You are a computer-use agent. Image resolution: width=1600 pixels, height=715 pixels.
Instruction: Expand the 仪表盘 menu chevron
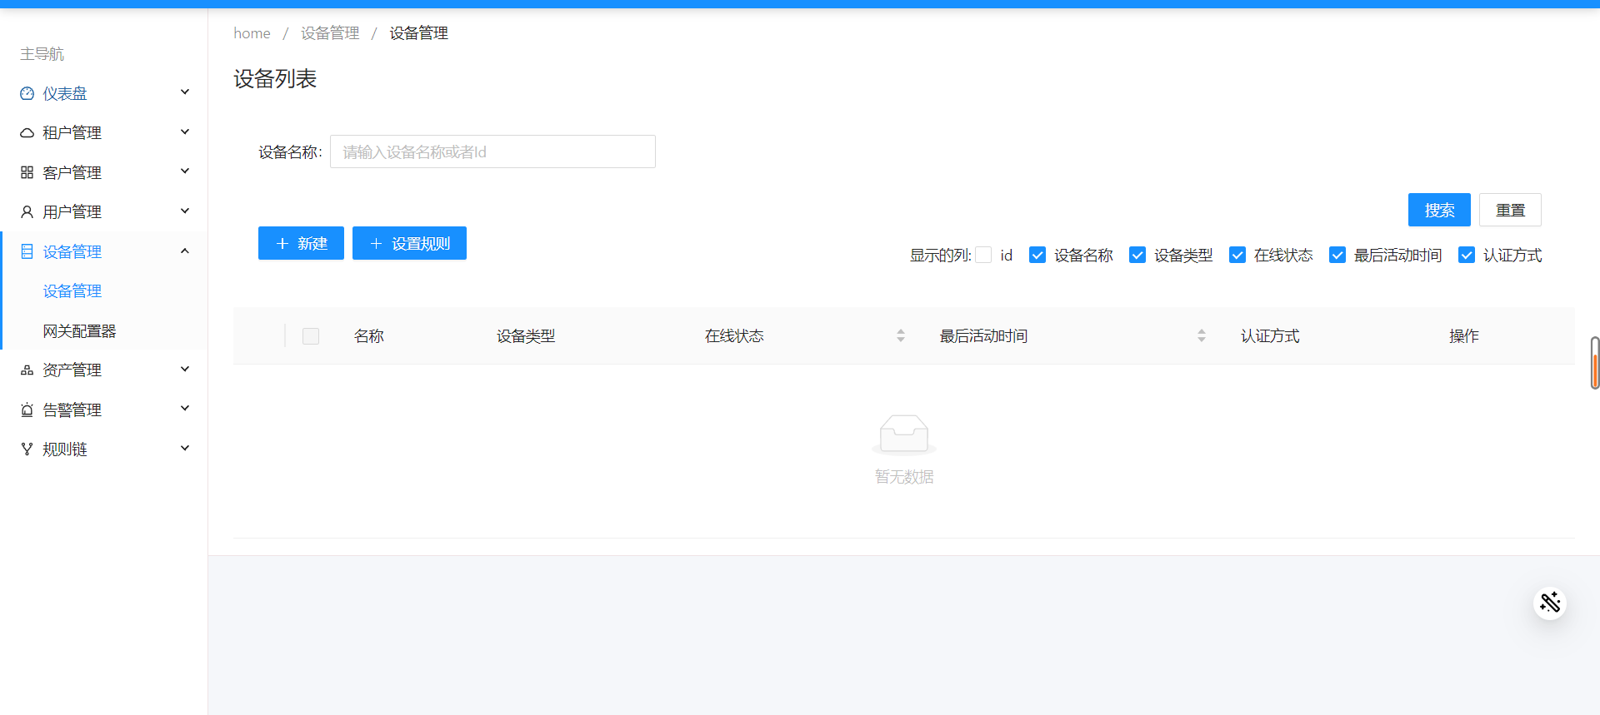(x=185, y=92)
